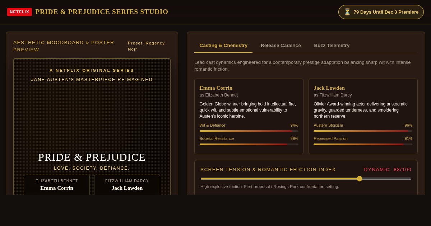Click the poster title Pride & Prejudice
Screen dimensions: 431x226
click(x=92, y=157)
